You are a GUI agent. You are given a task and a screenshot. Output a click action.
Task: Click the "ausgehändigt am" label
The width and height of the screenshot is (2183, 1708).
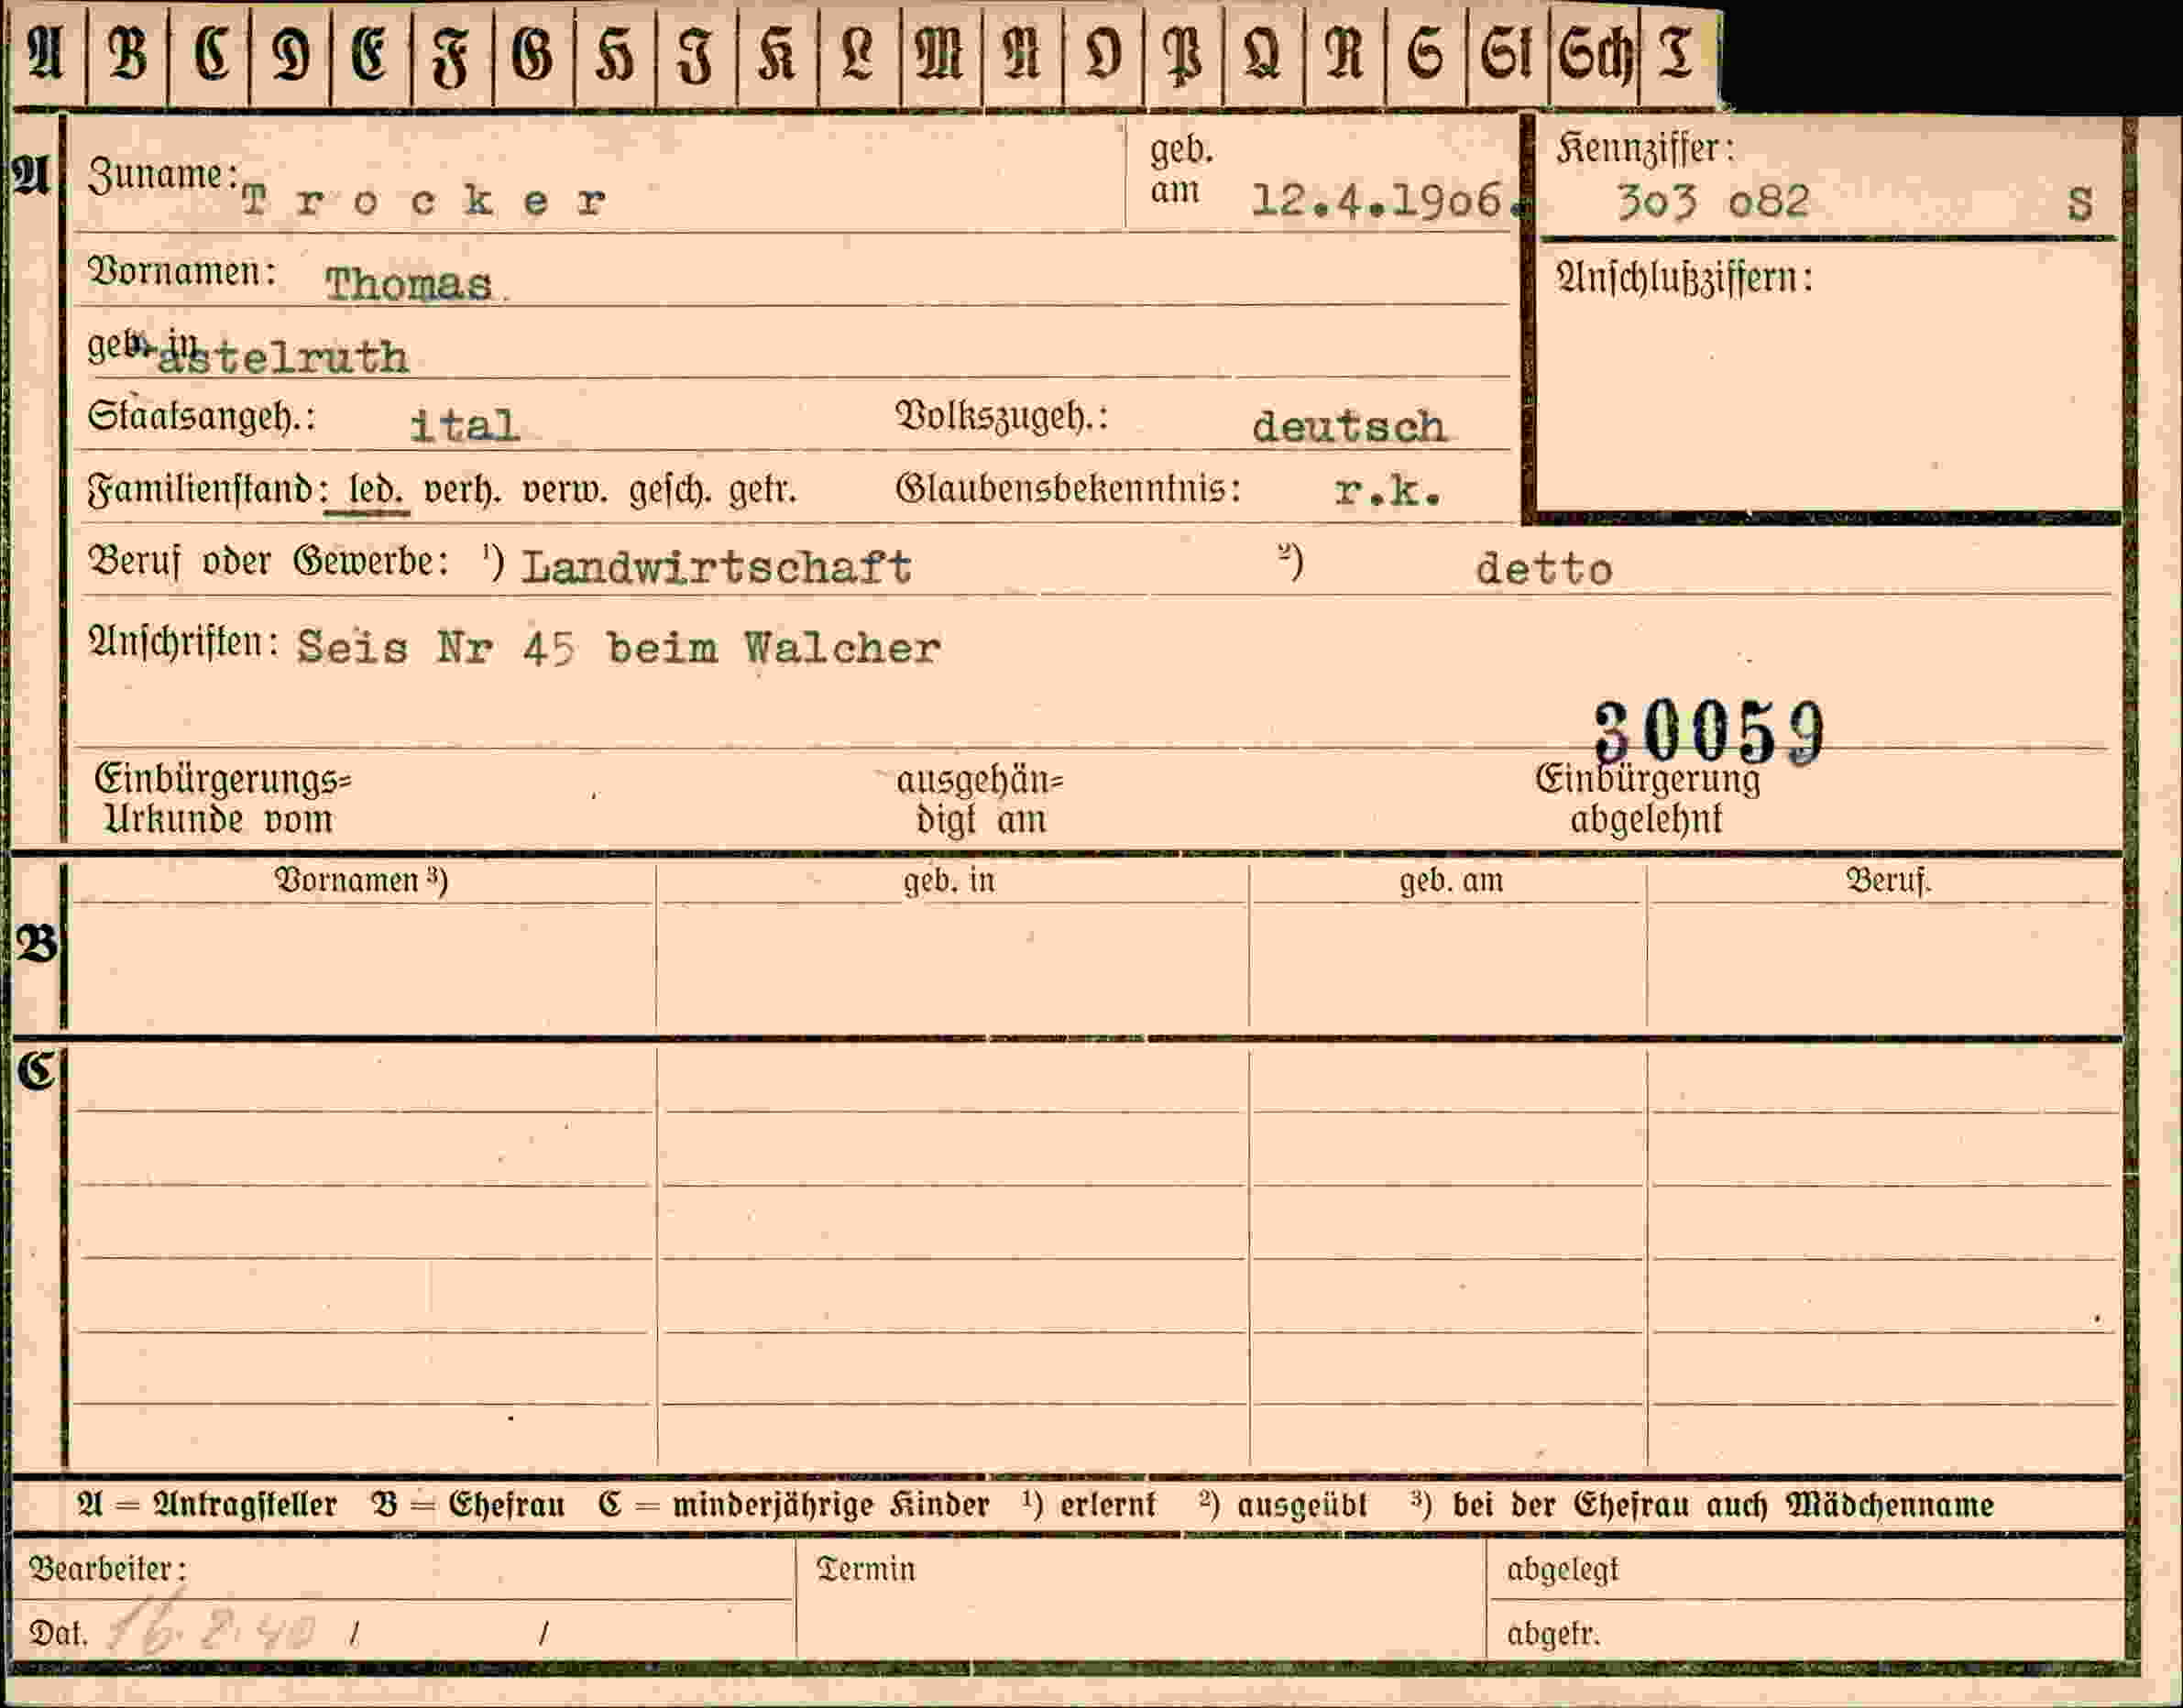(980, 800)
